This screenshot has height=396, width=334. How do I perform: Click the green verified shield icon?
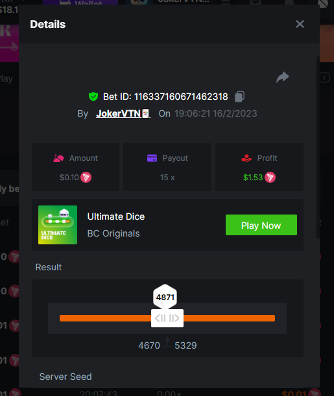click(93, 97)
